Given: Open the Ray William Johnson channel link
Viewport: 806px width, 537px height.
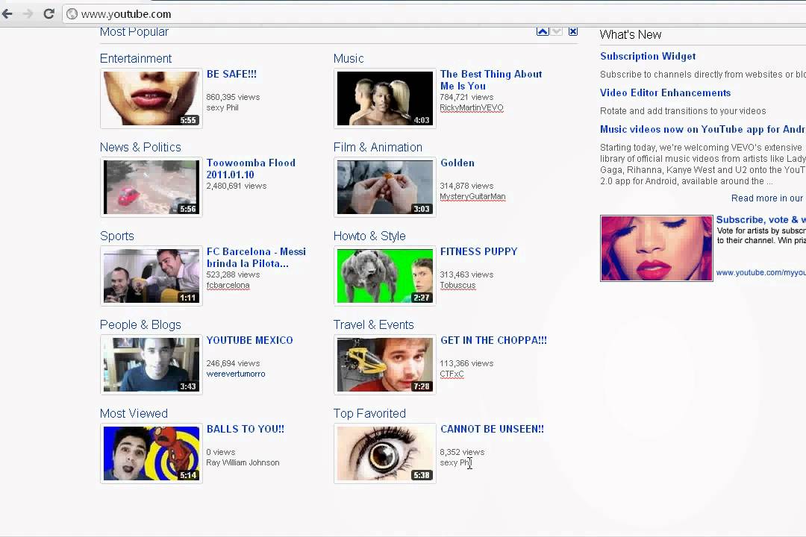Looking at the screenshot, I should coord(243,463).
